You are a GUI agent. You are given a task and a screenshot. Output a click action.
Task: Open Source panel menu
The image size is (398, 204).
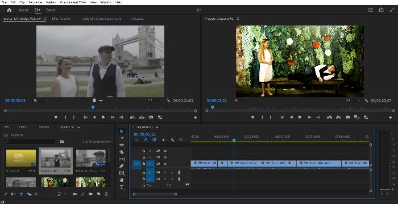tap(45, 19)
